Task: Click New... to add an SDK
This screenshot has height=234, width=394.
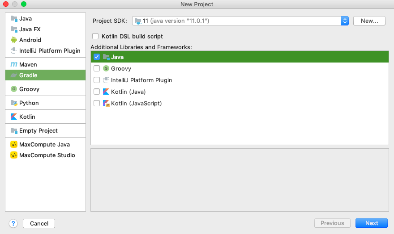Action: click(369, 21)
